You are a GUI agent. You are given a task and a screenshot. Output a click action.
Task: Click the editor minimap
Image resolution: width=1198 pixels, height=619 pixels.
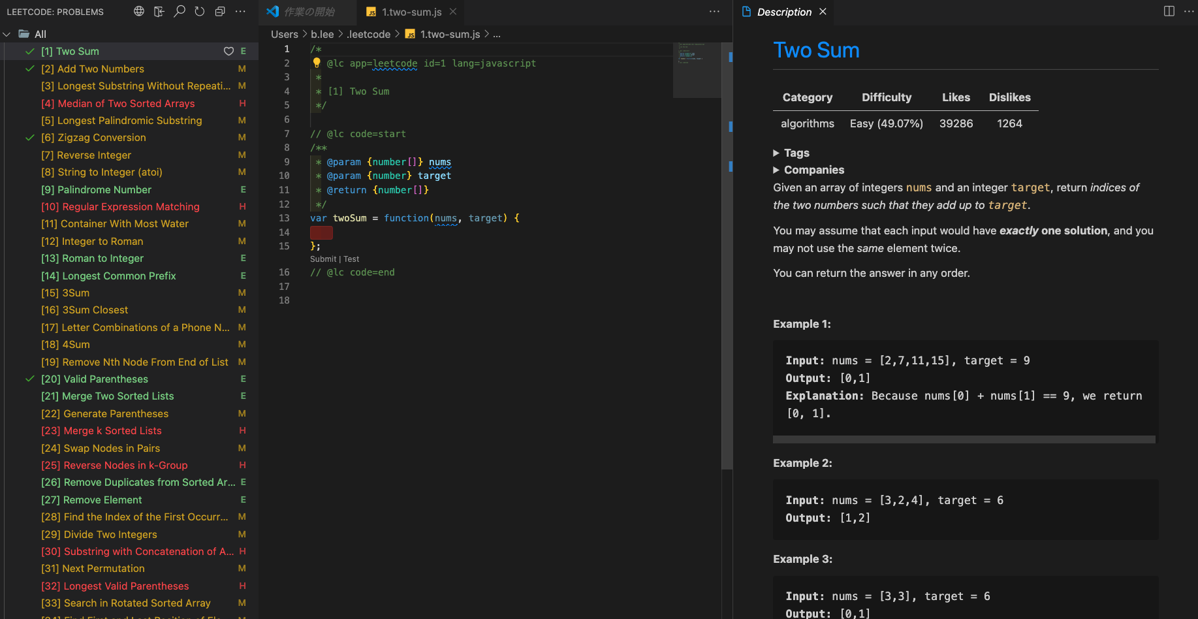pos(696,71)
